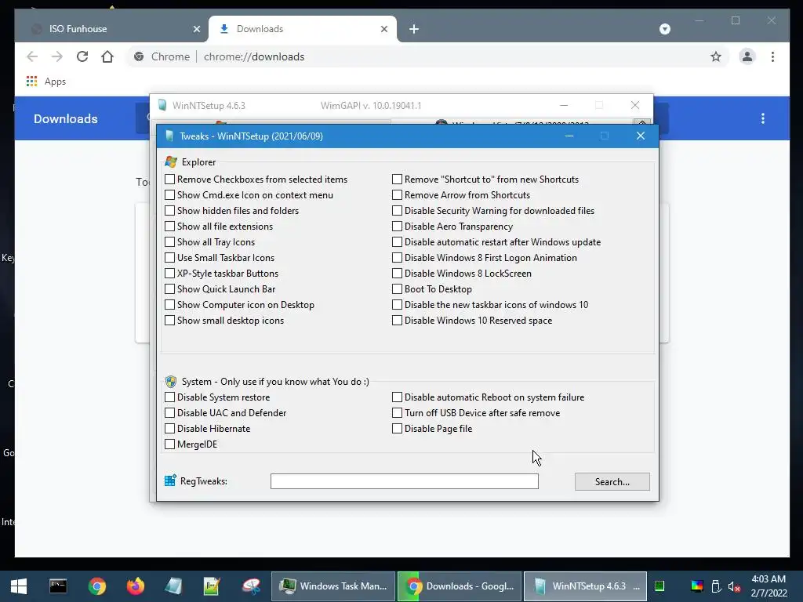Check Remove Checkboxes from selected items
The height and width of the screenshot is (602, 803).
256,180
